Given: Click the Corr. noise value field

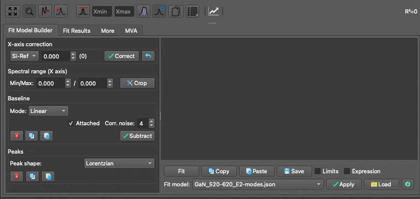Looking at the screenshot, I should [143, 124].
